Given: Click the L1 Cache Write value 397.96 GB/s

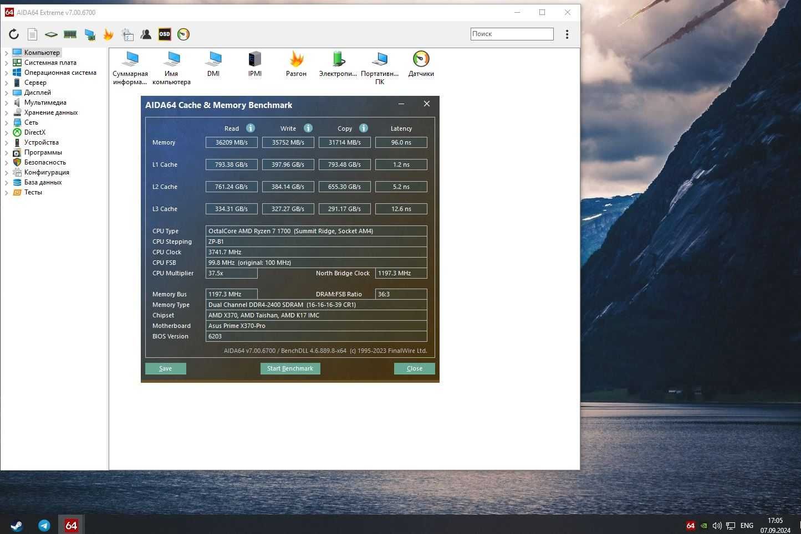Looking at the screenshot, I should coord(288,165).
